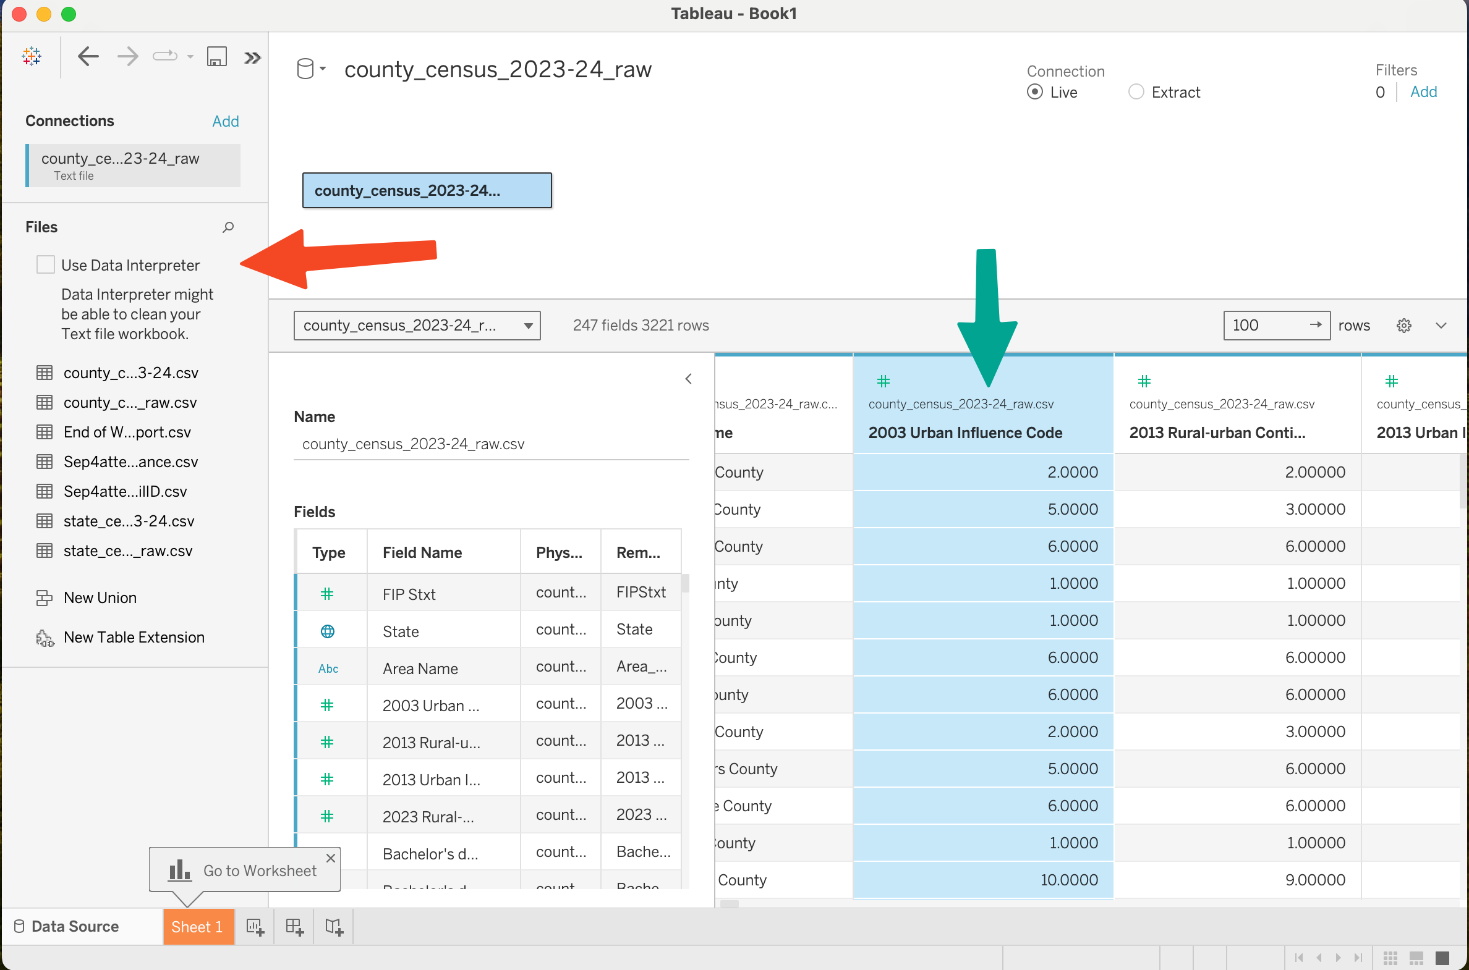Select the Live connection radio button

coord(1034,92)
